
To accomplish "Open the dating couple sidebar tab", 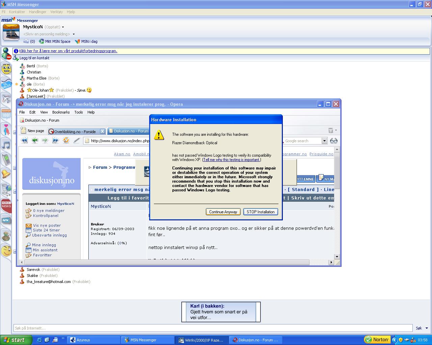I will coord(6,129).
